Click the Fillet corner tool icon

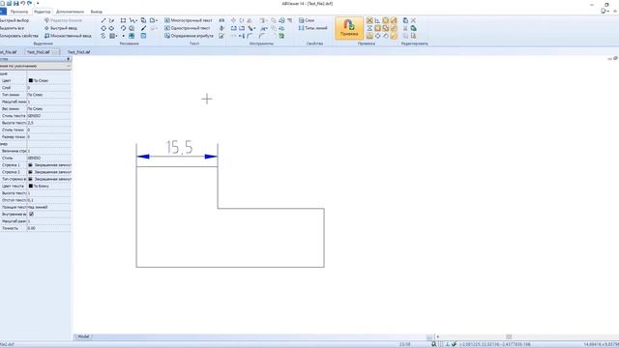[x=250, y=36]
